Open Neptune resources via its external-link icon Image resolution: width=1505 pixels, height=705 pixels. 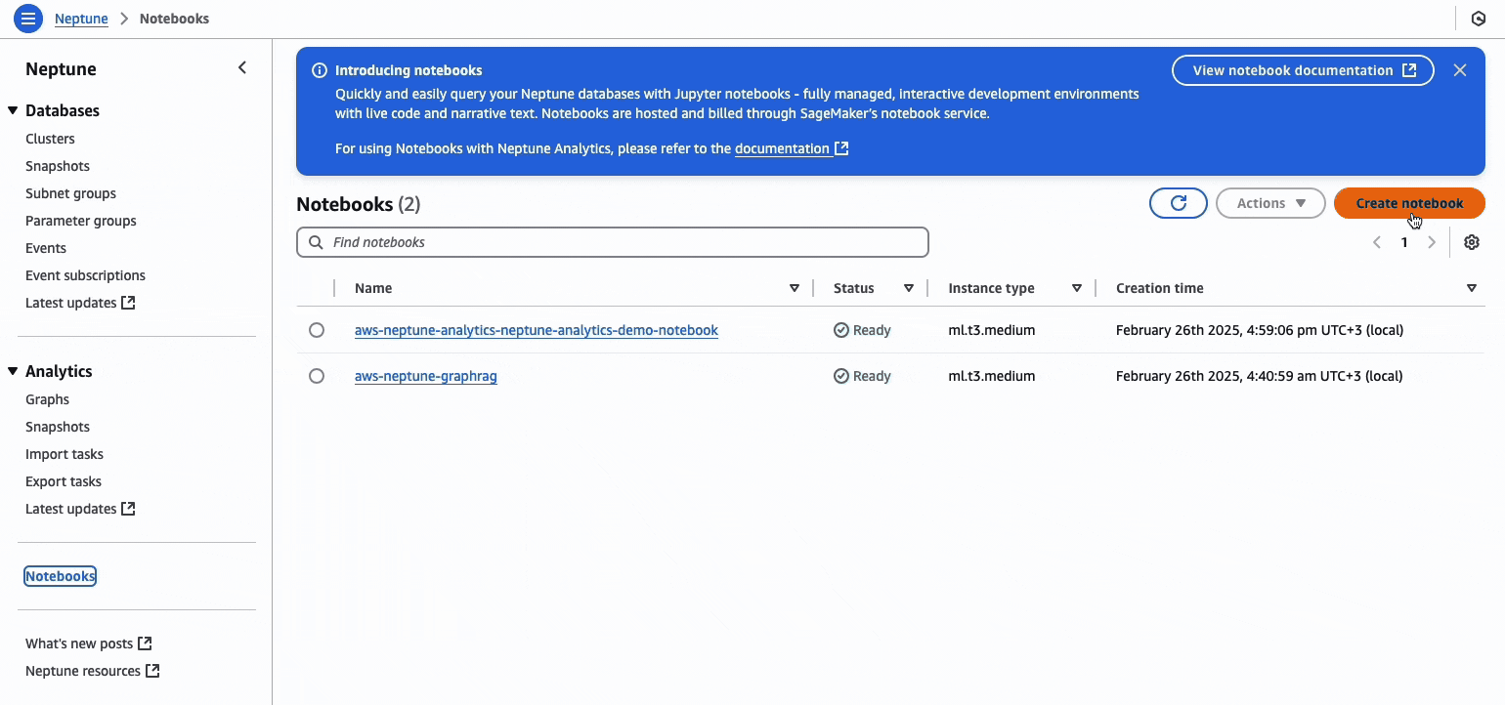(152, 671)
